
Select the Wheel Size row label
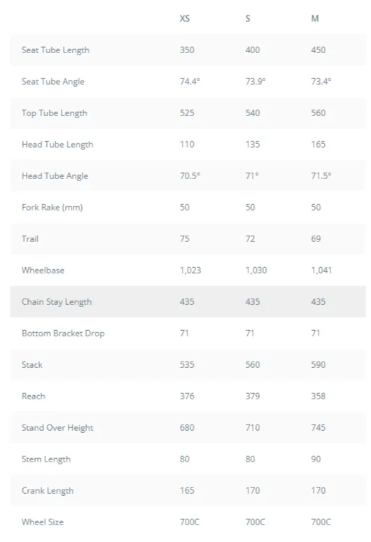click(43, 522)
